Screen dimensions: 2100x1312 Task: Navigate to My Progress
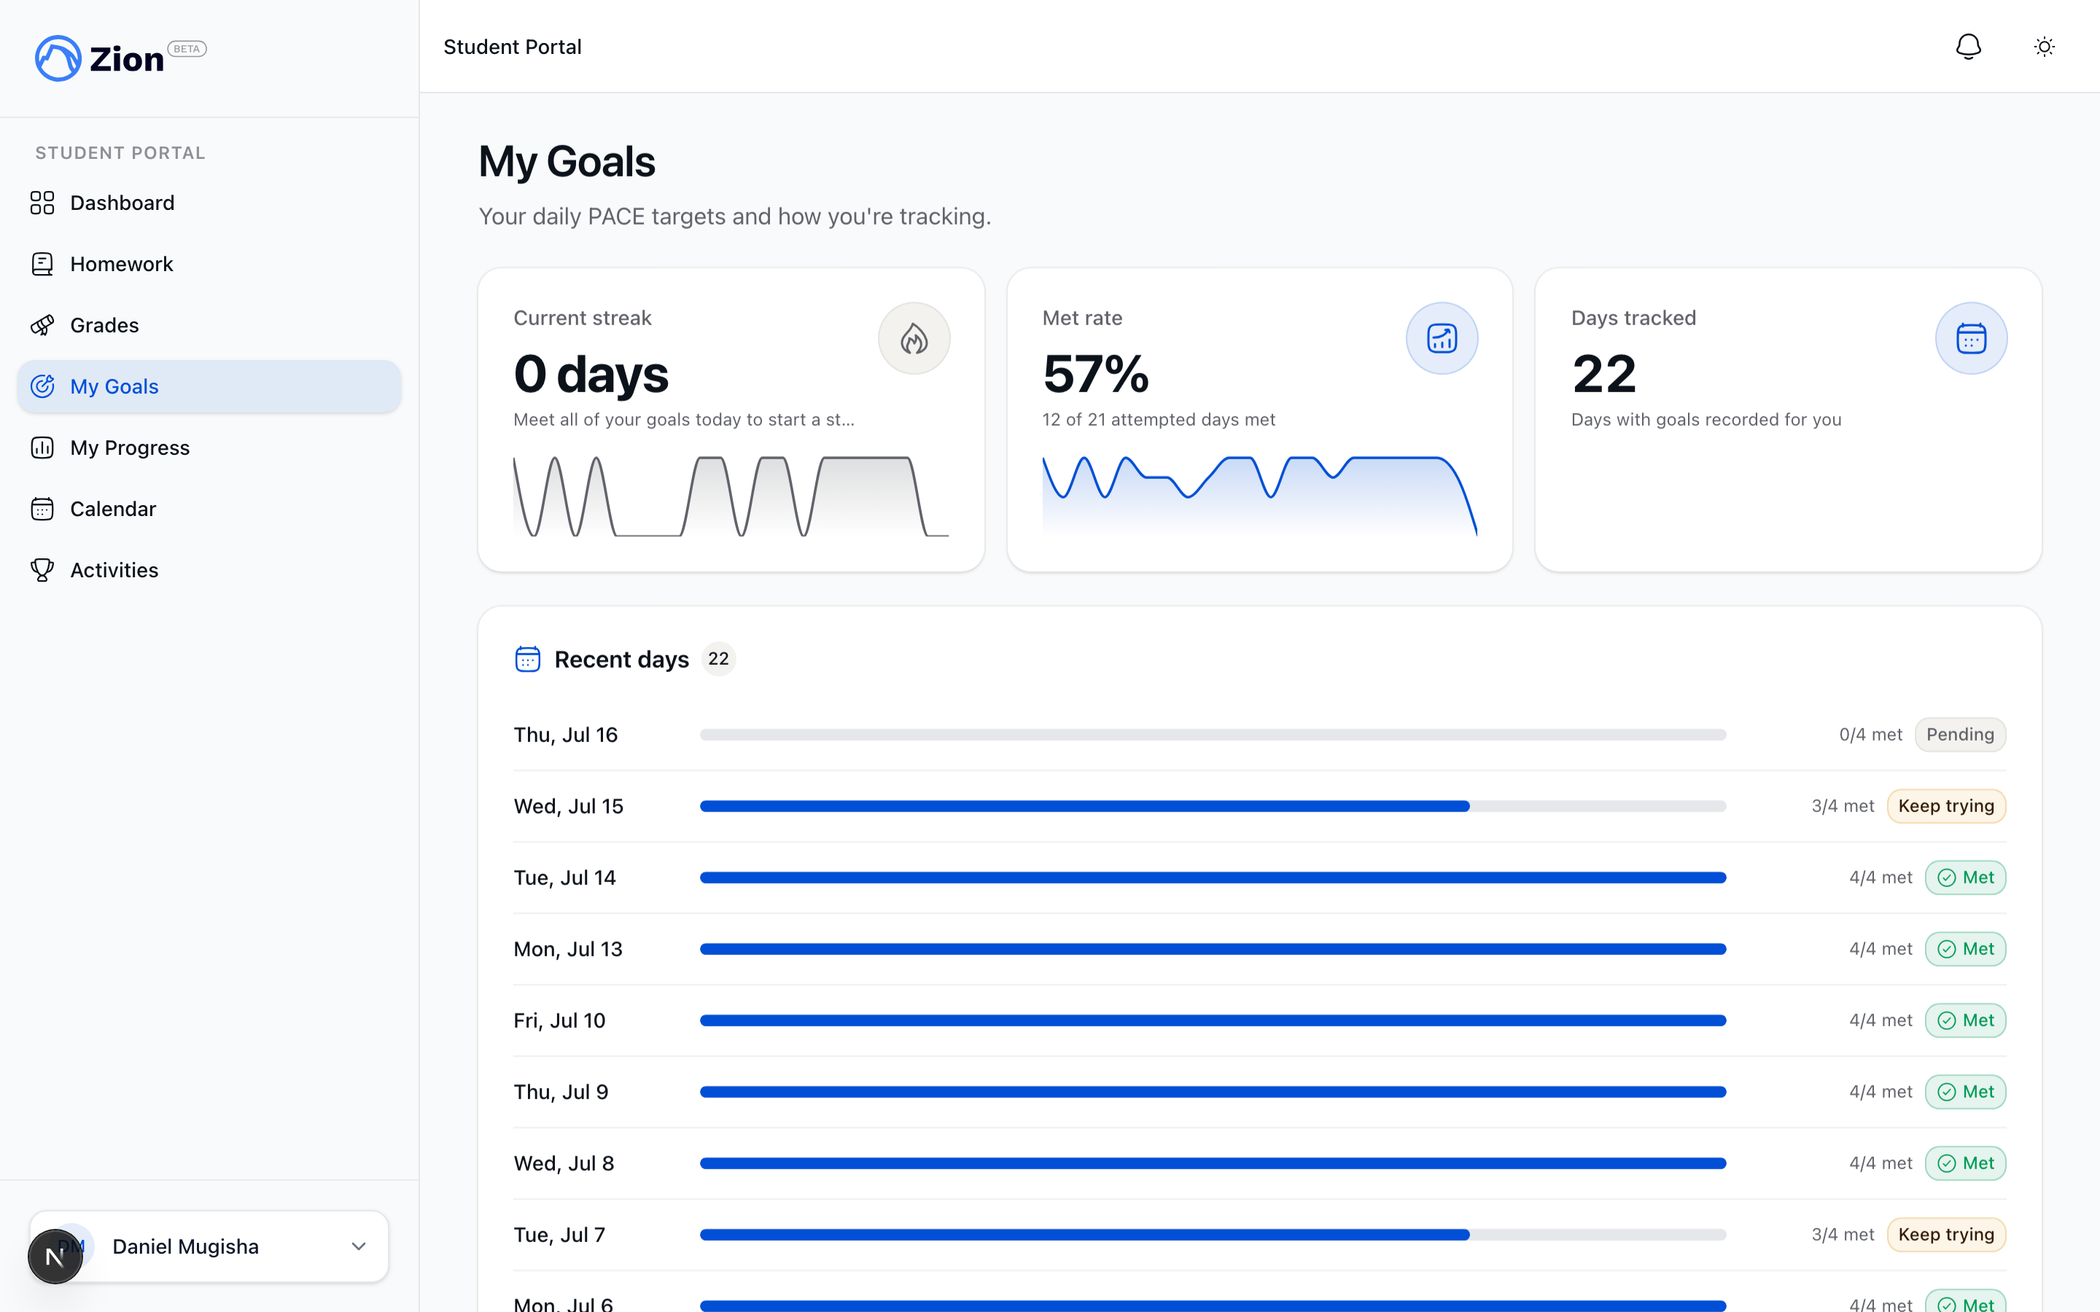click(209, 448)
